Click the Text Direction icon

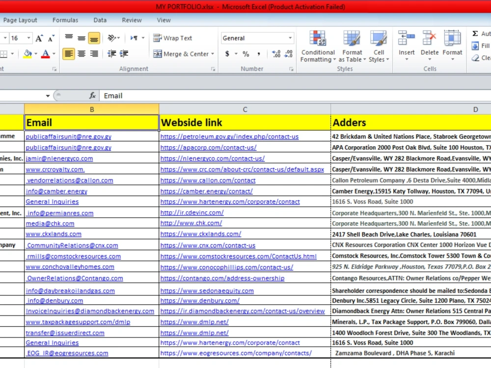[x=134, y=38]
